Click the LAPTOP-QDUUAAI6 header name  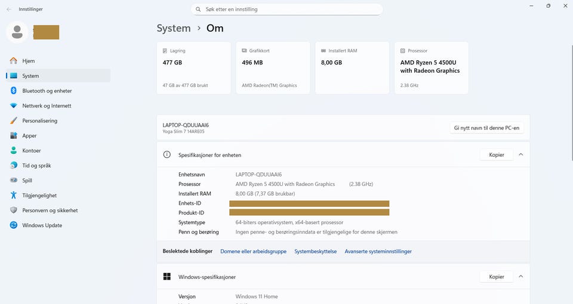coord(186,125)
